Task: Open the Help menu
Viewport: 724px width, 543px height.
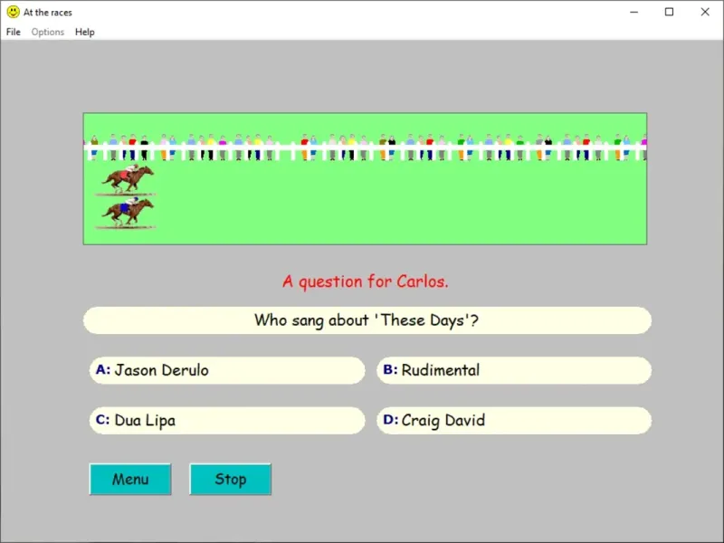Action: coord(85,32)
